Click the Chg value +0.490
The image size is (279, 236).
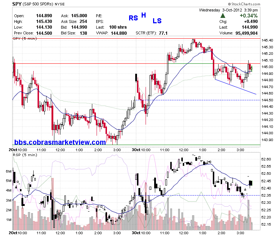[251, 21]
